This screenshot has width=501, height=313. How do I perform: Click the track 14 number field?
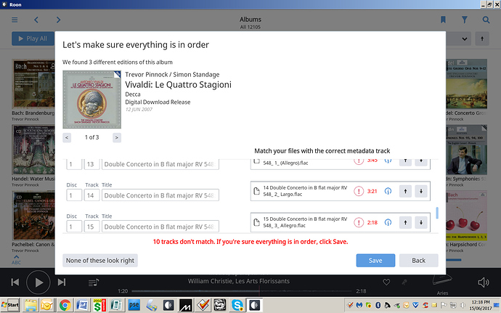(x=91, y=195)
